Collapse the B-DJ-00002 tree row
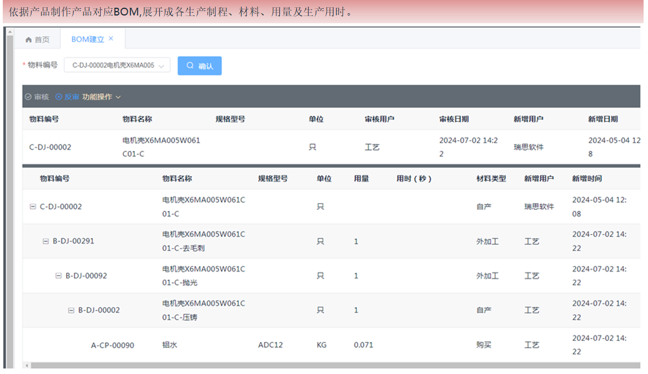Screen dimensions: 648x374 click(x=71, y=310)
